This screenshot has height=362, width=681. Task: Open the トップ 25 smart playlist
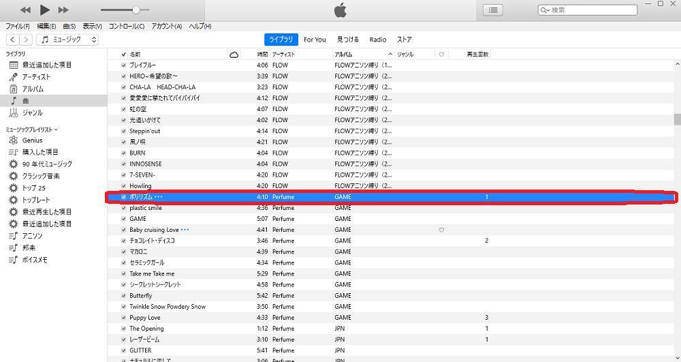(x=33, y=188)
